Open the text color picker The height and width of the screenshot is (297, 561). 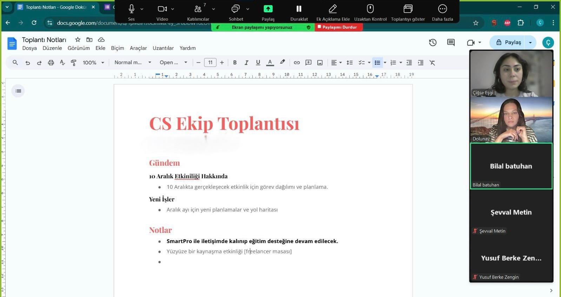pyautogui.click(x=270, y=63)
